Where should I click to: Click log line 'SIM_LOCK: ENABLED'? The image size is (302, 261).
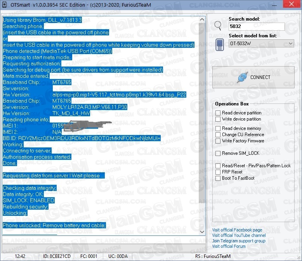click(28, 200)
